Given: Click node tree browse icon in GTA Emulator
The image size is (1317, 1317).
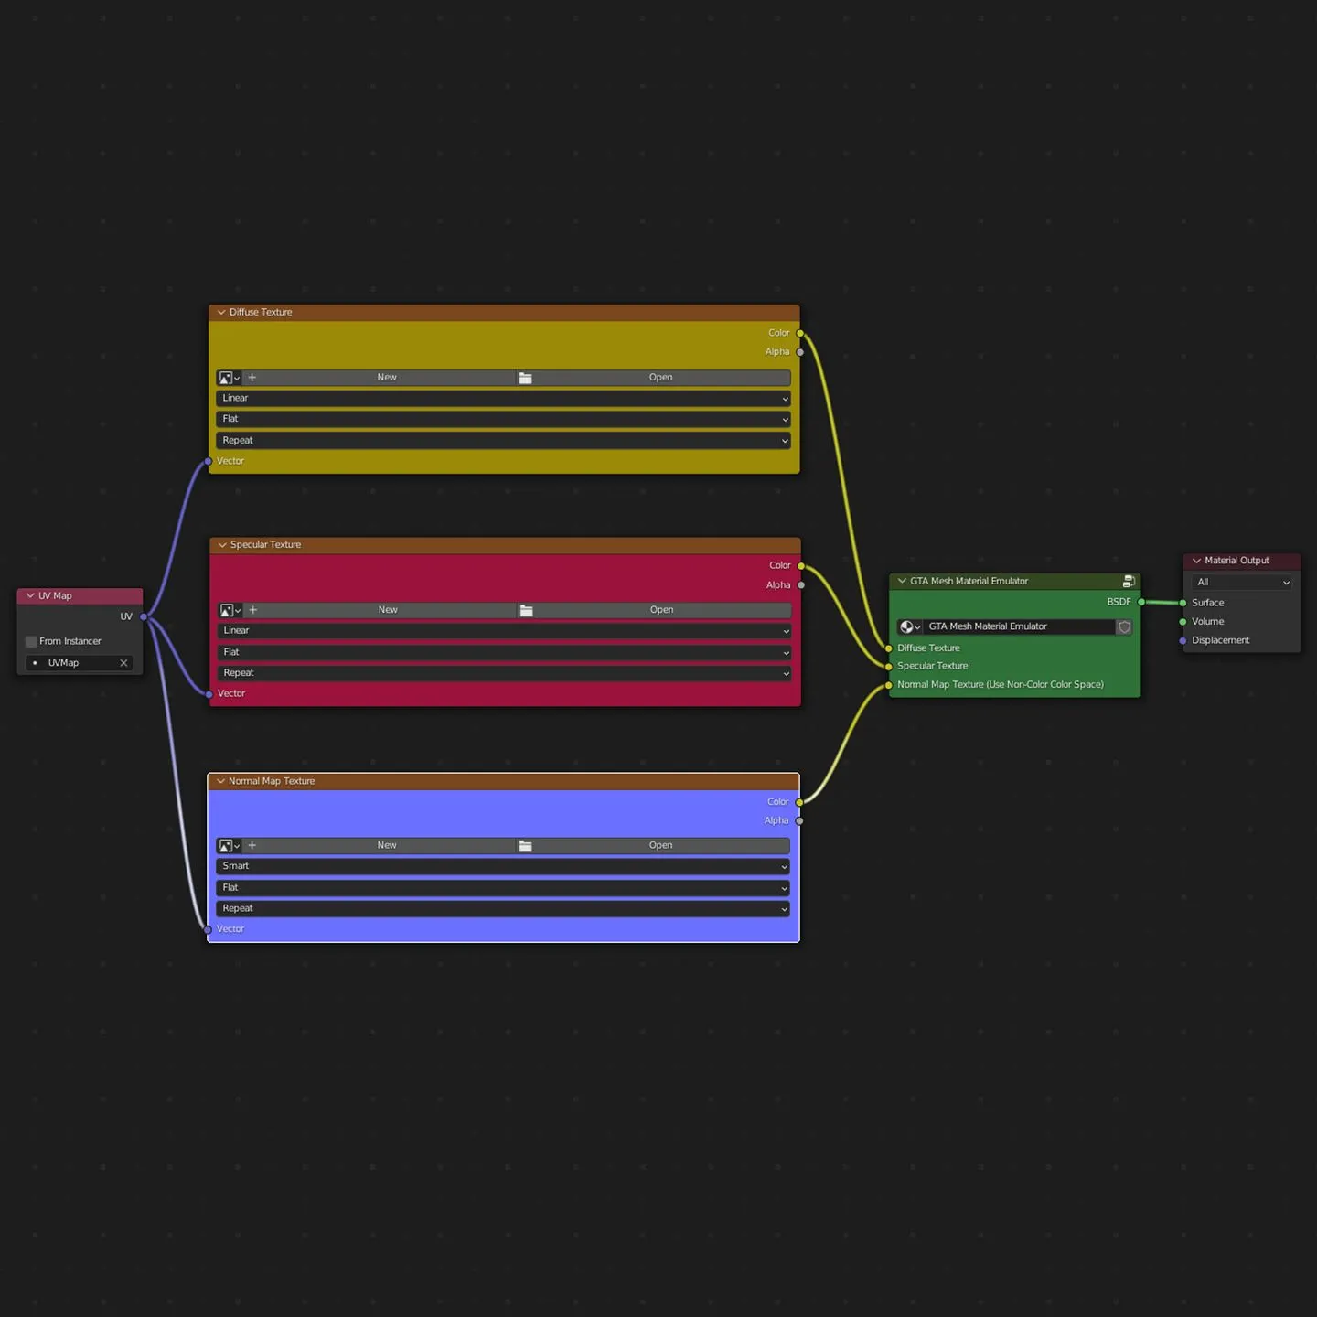Looking at the screenshot, I should pos(909,627).
